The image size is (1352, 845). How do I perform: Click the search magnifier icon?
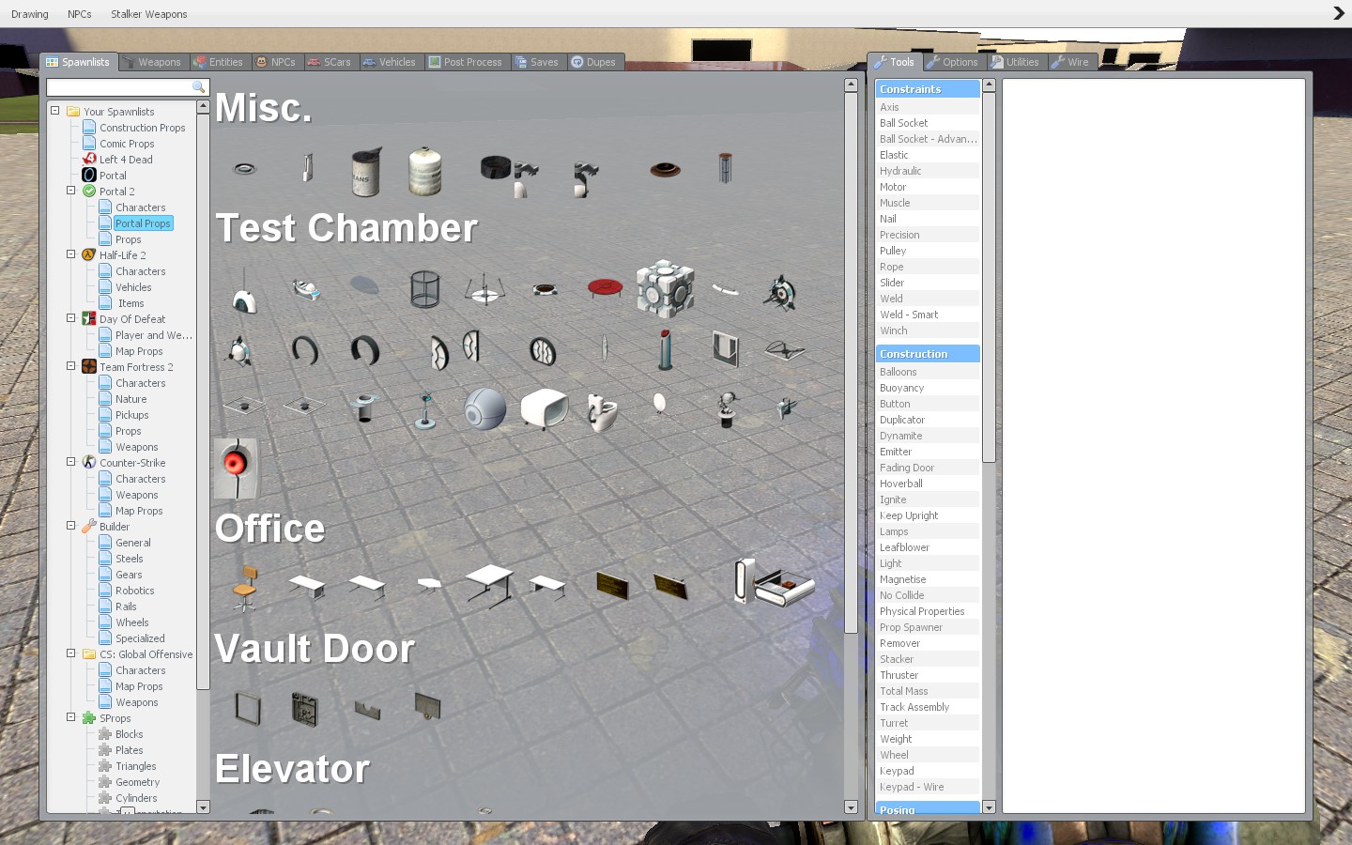point(198,87)
